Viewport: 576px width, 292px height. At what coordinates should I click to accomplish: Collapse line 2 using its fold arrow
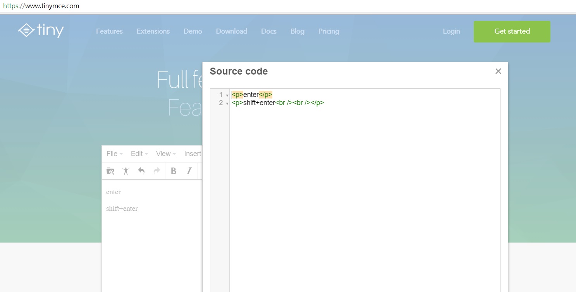(x=227, y=103)
